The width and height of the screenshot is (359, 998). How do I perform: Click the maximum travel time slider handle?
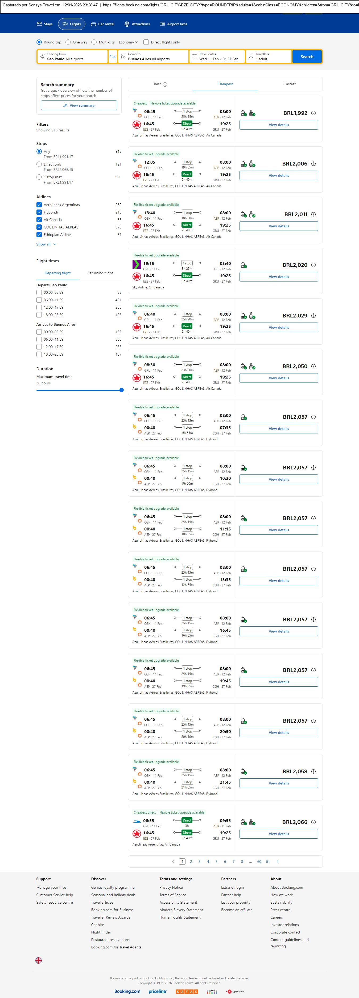(121, 390)
